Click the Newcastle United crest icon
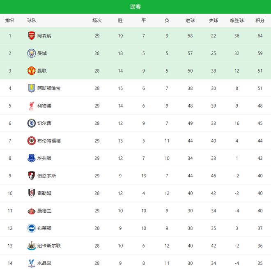Viewport: 271px width, 271px height. click(x=32, y=246)
